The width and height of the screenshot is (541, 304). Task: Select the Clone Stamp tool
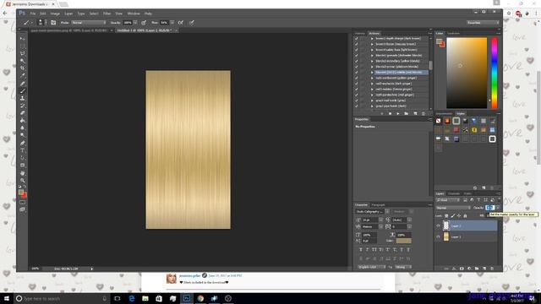click(23, 98)
